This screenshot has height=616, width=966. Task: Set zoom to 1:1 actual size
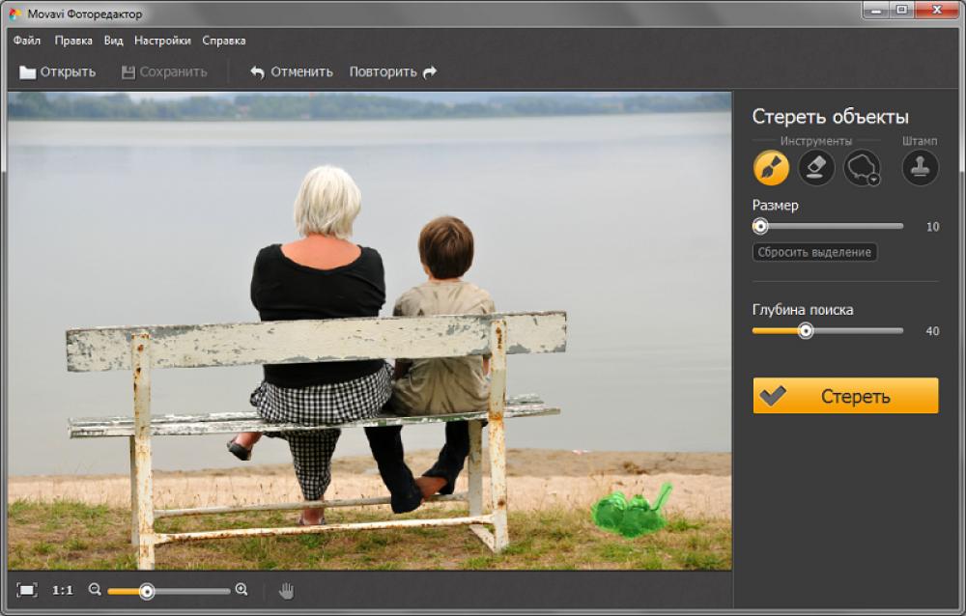63,590
